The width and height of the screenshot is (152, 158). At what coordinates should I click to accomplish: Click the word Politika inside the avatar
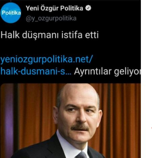pyautogui.click(x=11, y=13)
